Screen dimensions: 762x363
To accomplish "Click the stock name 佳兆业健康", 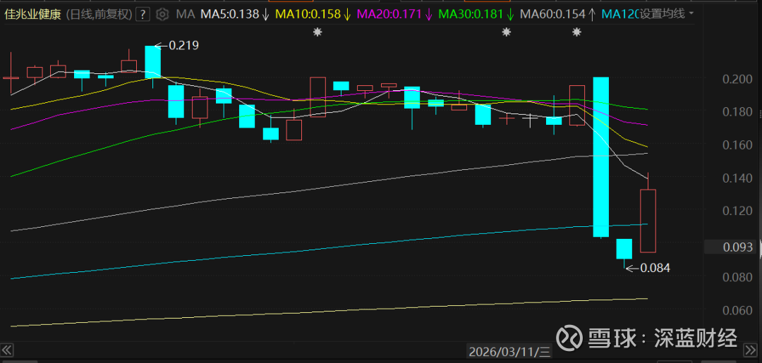I will [x=32, y=14].
